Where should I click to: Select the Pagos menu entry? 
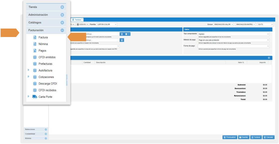pos(42,51)
